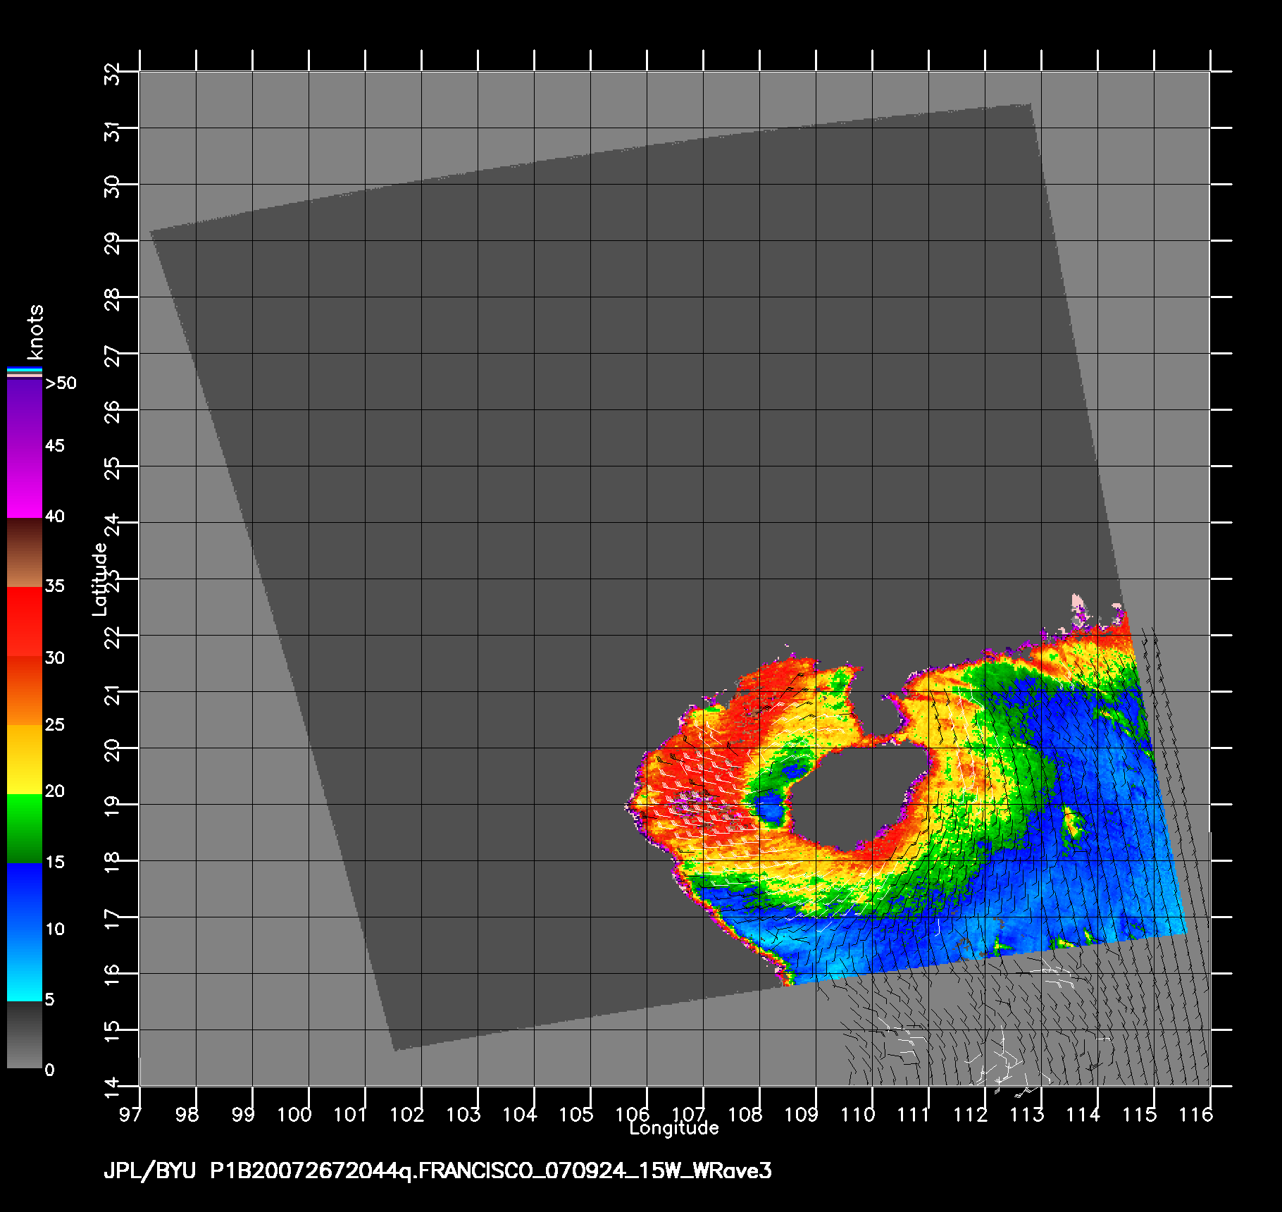Click the 'JPL/BYU' text in the caption

pyautogui.click(x=149, y=1171)
